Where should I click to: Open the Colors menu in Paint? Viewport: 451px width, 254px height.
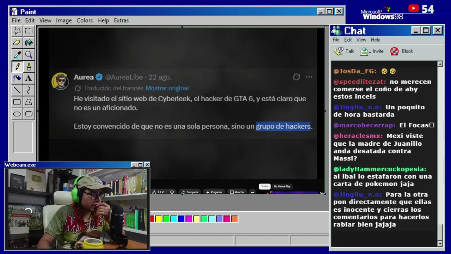click(85, 20)
